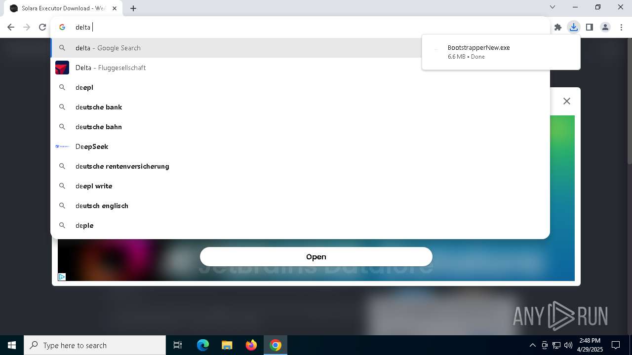This screenshot has width=632, height=355.
Task: Click the AdChoices icon on the ad
Action: pos(62,277)
